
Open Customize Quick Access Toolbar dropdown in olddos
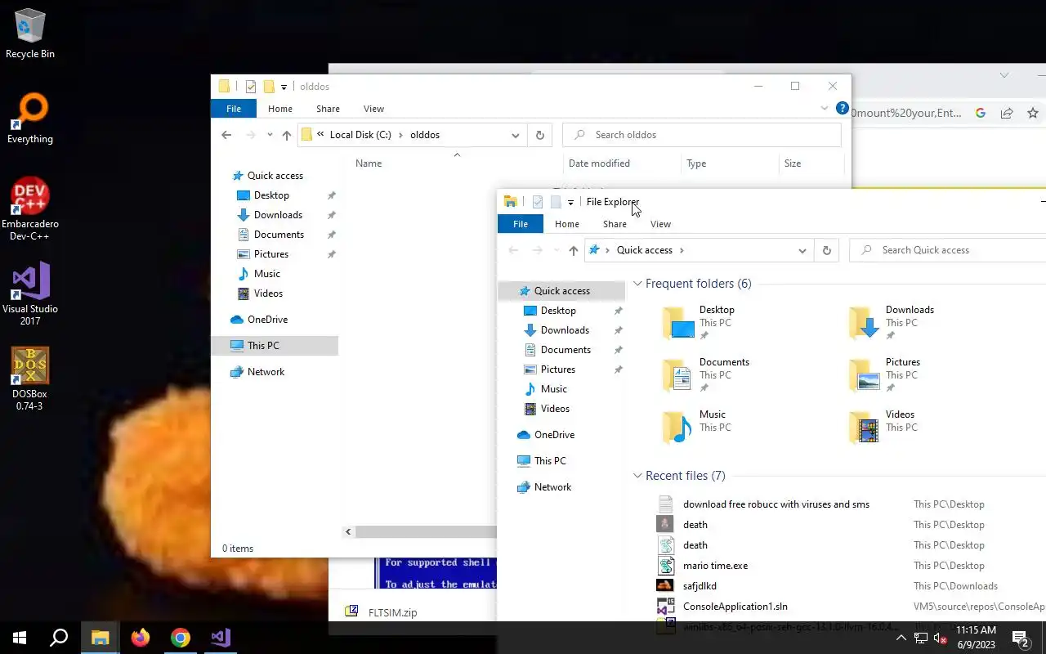click(284, 87)
